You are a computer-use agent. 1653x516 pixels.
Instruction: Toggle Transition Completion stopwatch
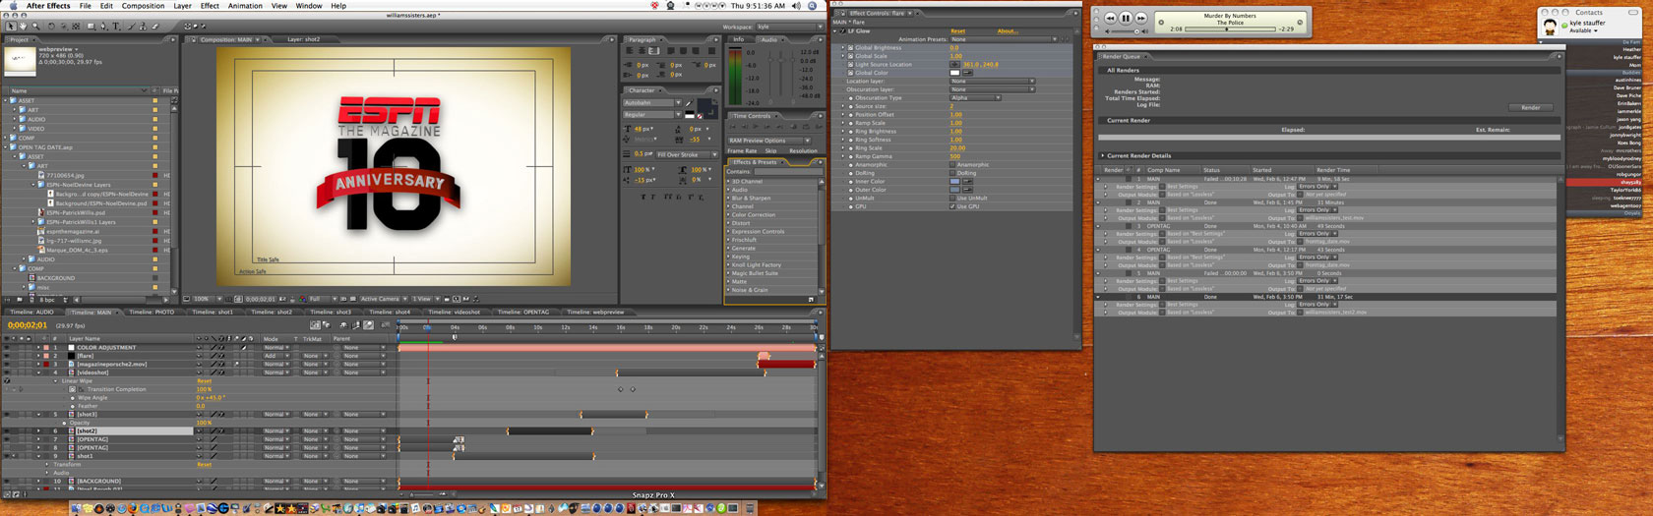click(72, 389)
